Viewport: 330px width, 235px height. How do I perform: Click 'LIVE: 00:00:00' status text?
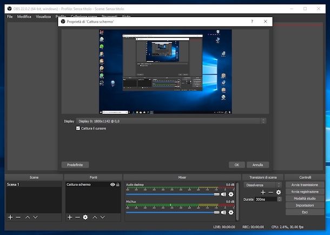224,227
